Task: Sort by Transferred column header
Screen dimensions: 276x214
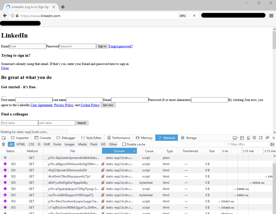Action: [190, 151]
